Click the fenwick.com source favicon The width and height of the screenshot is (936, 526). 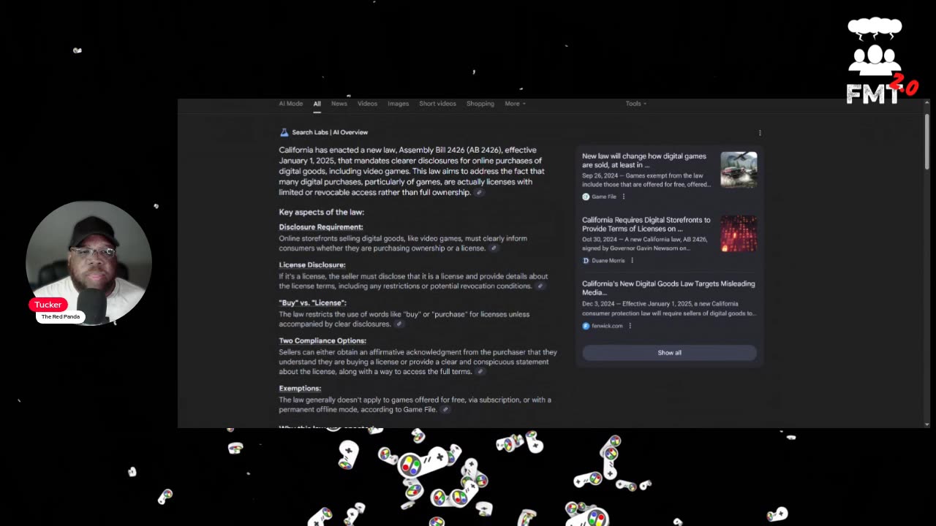coord(586,326)
